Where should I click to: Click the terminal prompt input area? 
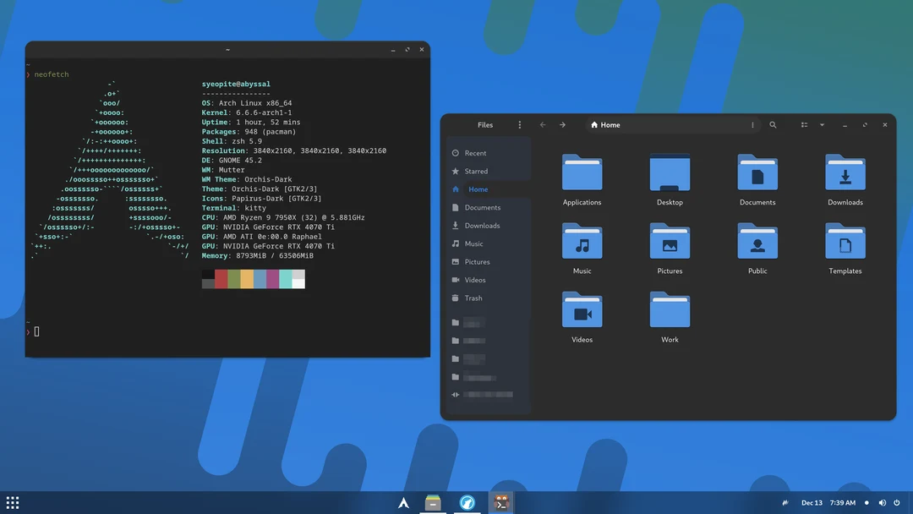36,331
